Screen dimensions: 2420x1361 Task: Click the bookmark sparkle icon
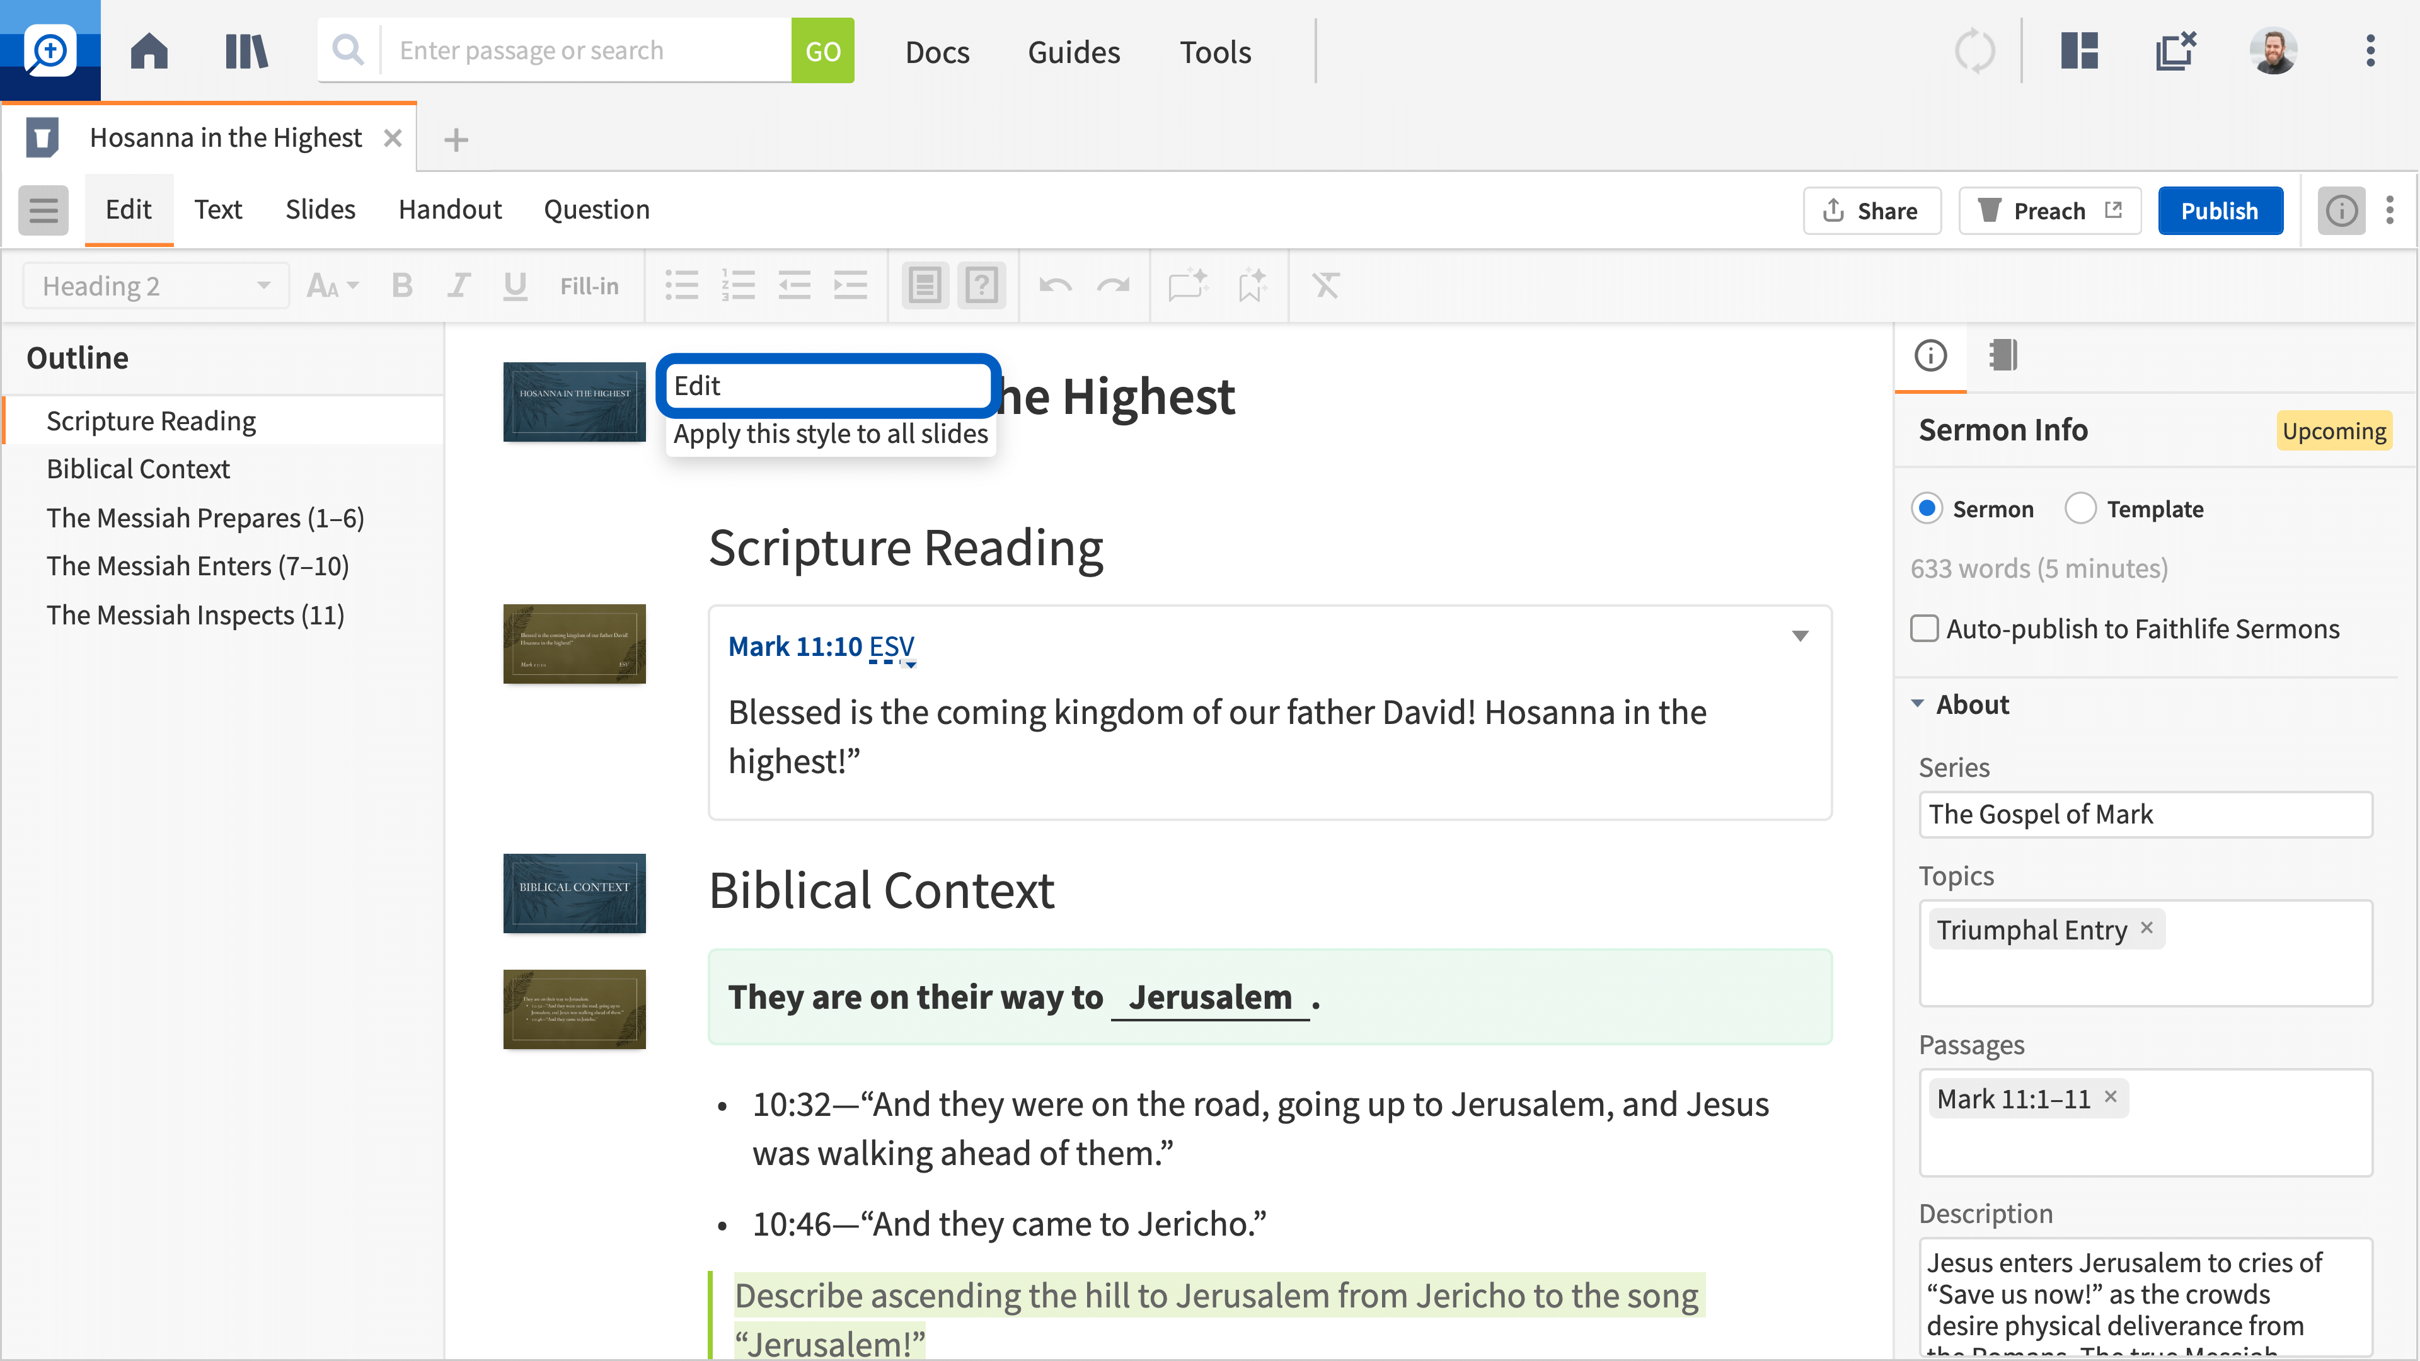click(x=1252, y=285)
